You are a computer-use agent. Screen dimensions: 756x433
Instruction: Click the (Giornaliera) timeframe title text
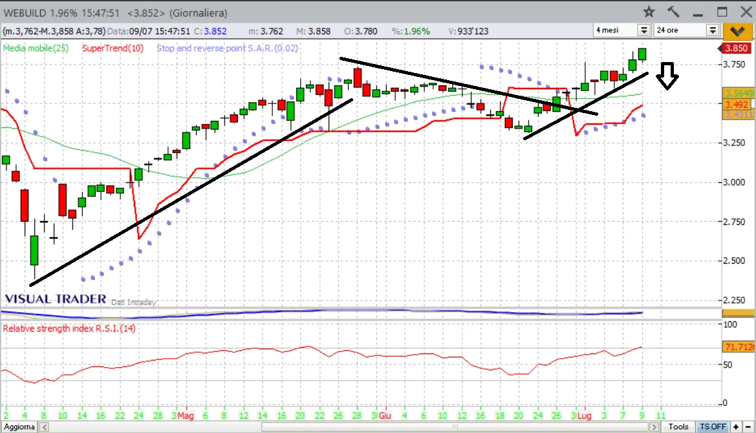(198, 13)
